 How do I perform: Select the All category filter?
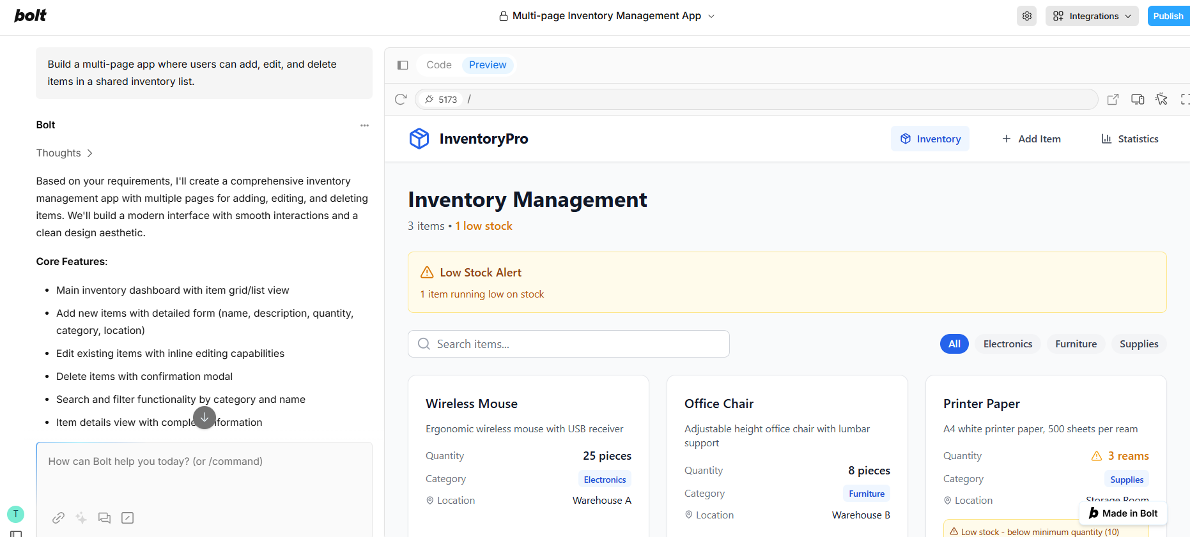coord(954,344)
